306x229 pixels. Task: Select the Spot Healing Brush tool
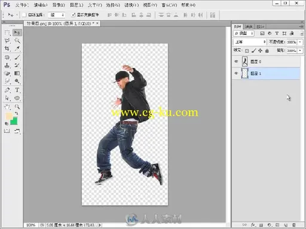click(7, 57)
